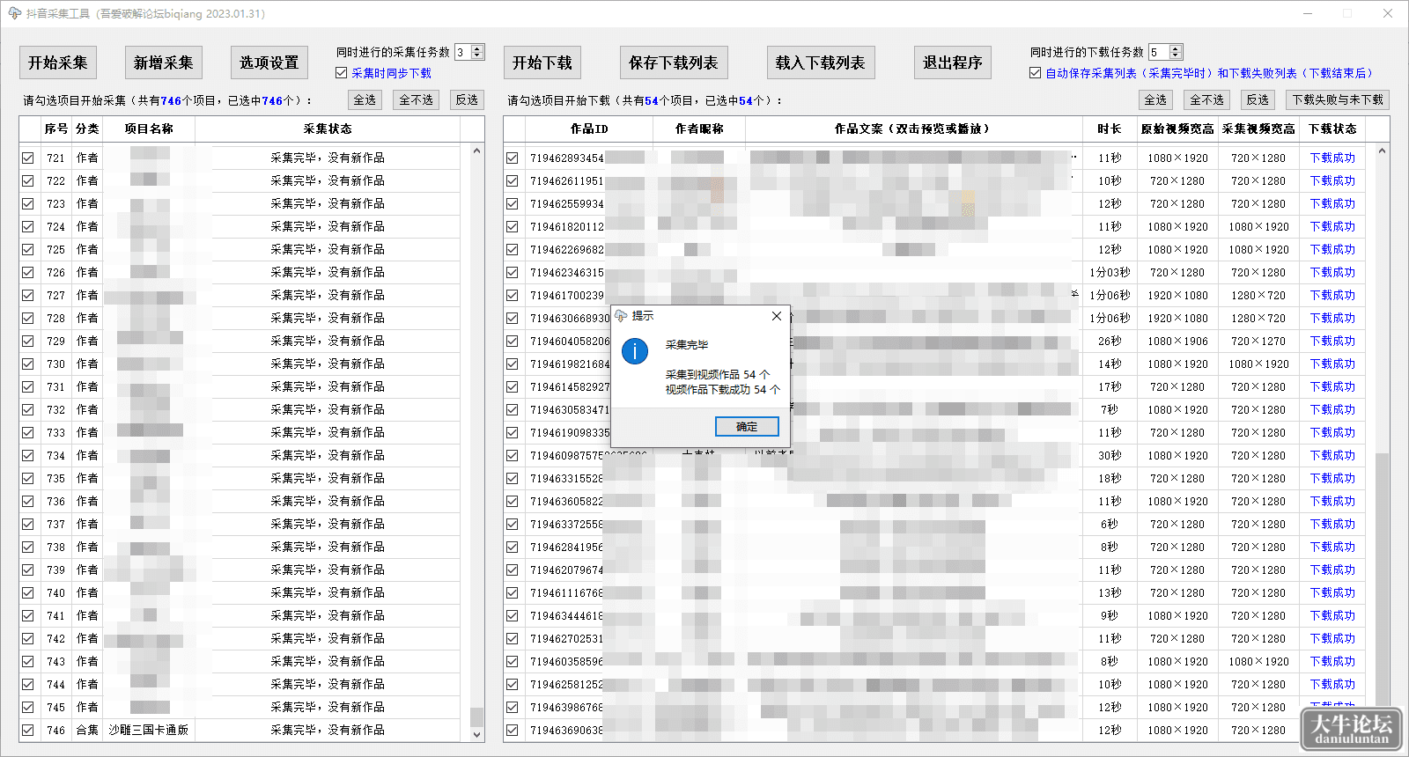The width and height of the screenshot is (1409, 757).
Task: Uncheck collection row 735
Action: coord(28,479)
